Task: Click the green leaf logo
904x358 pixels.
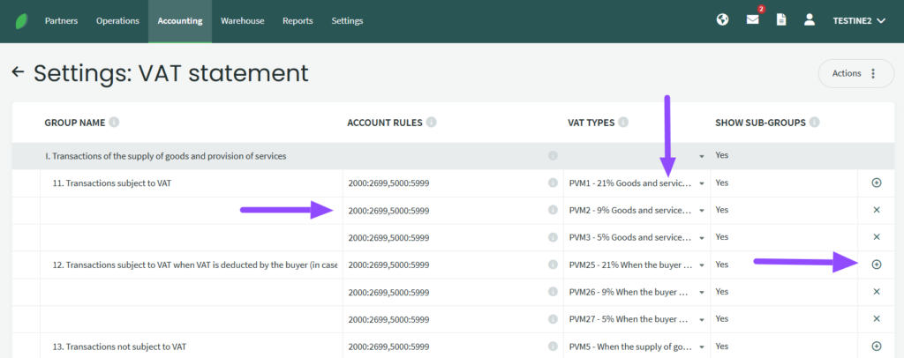Action: 22,21
